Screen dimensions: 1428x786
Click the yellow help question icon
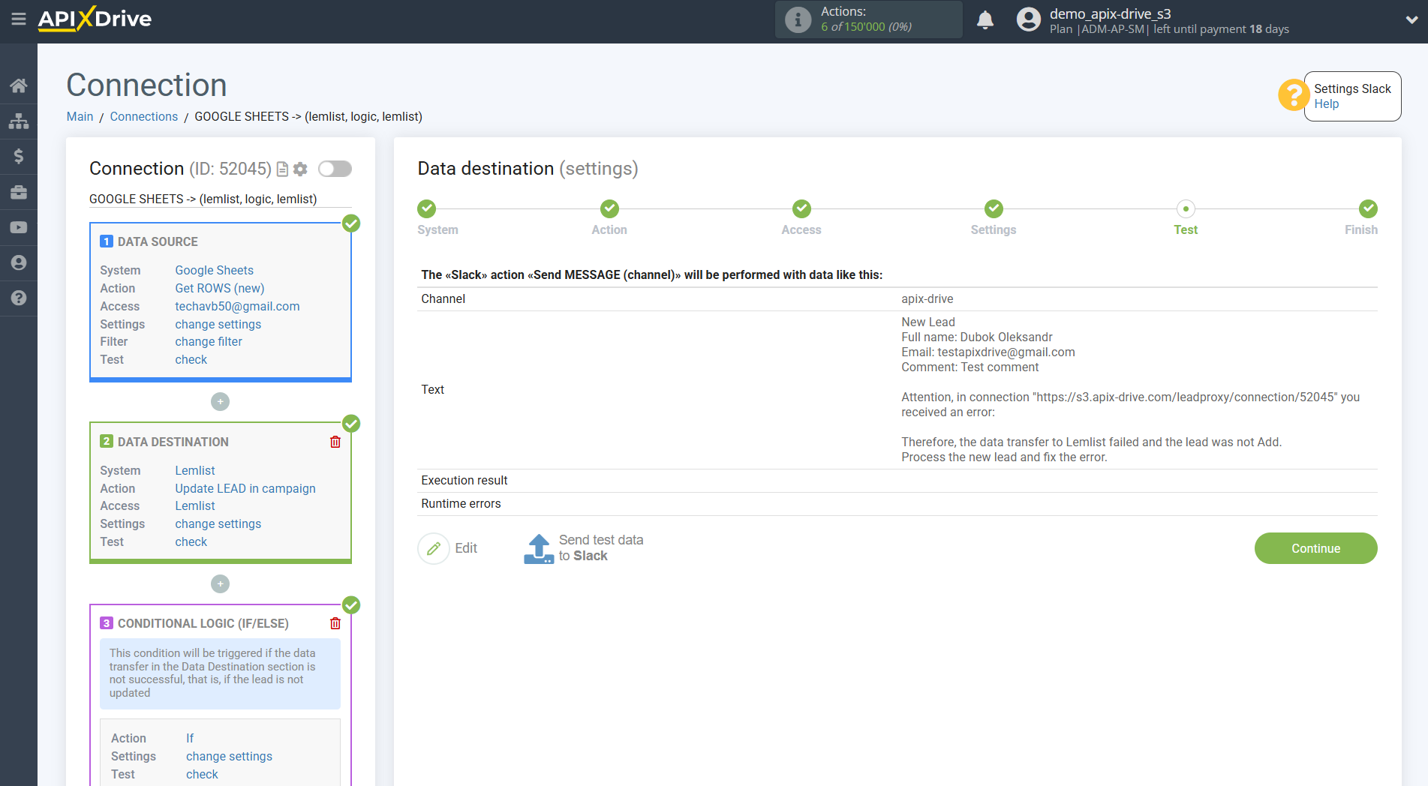1293,95
